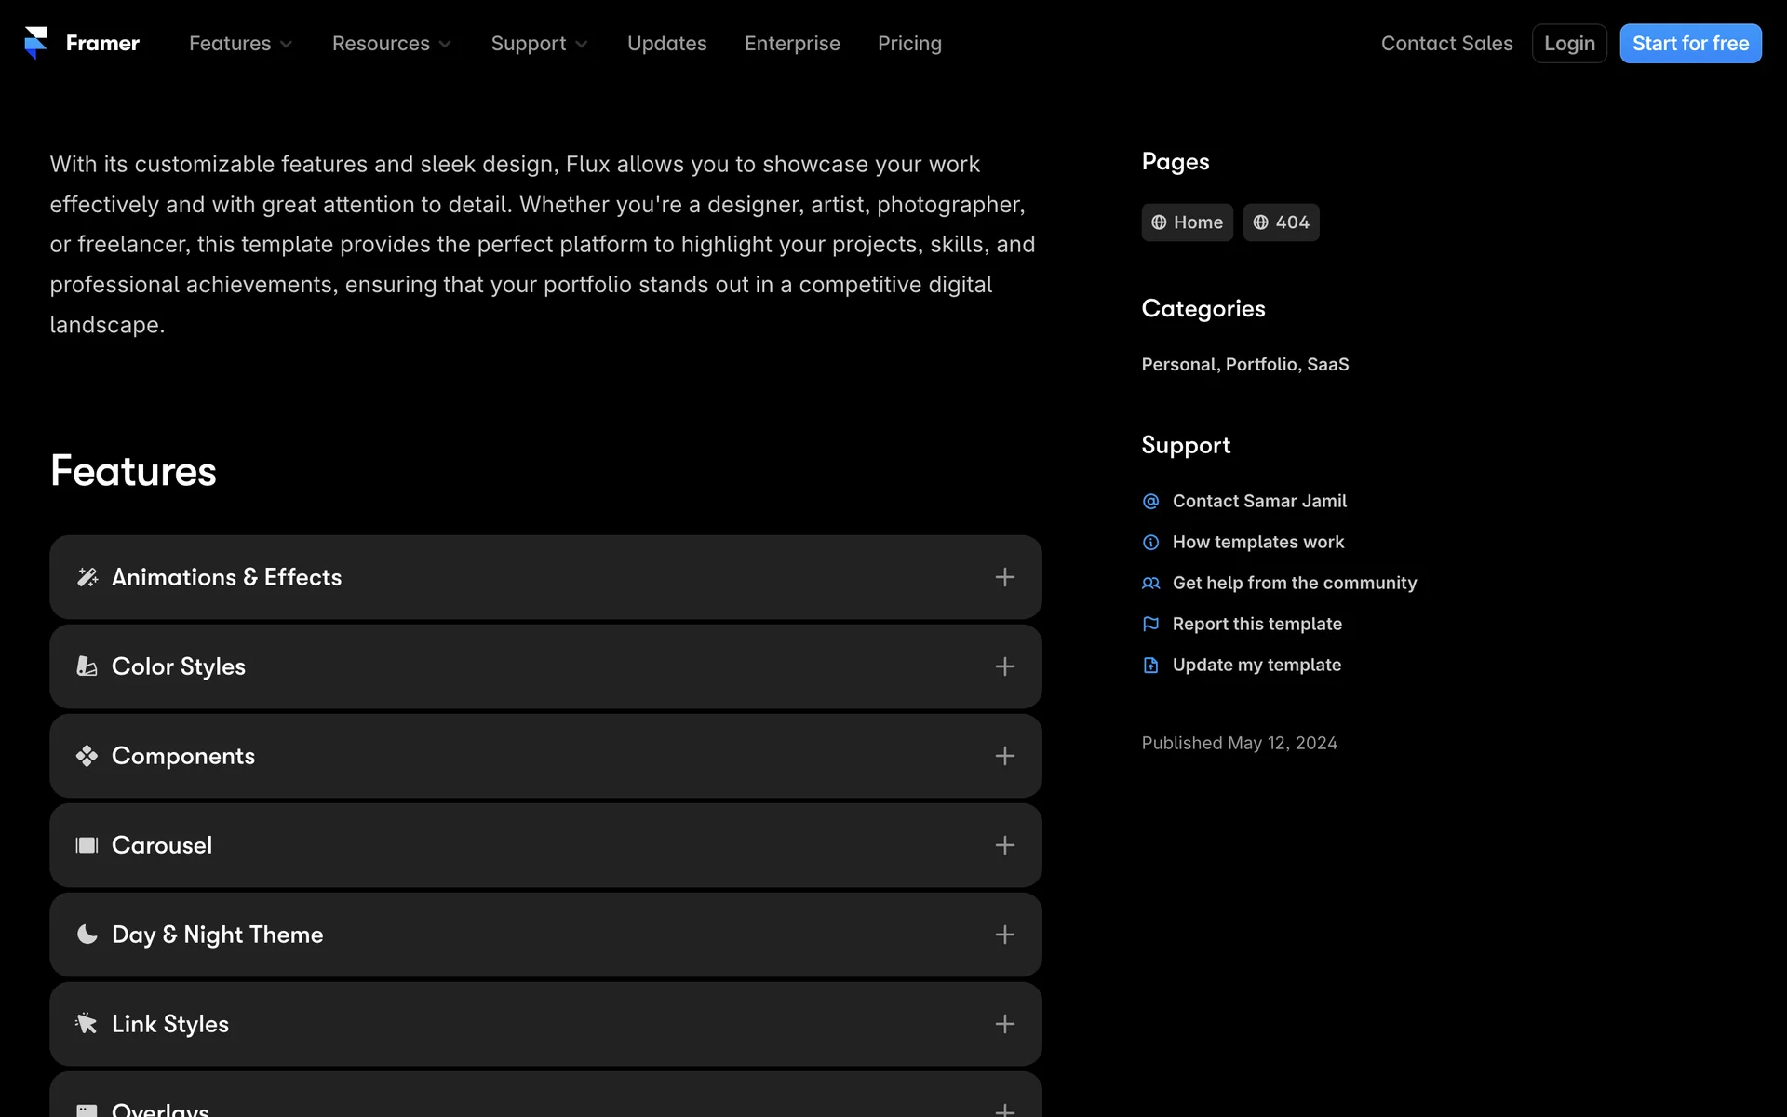This screenshot has width=1787, height=1117.
Task: Go to the Pricing page
Action: tap(909, 44)
